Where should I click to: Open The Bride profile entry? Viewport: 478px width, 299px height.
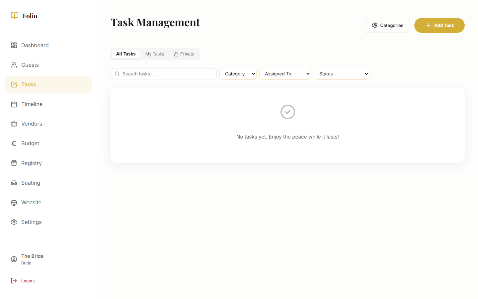coord(32,259)
